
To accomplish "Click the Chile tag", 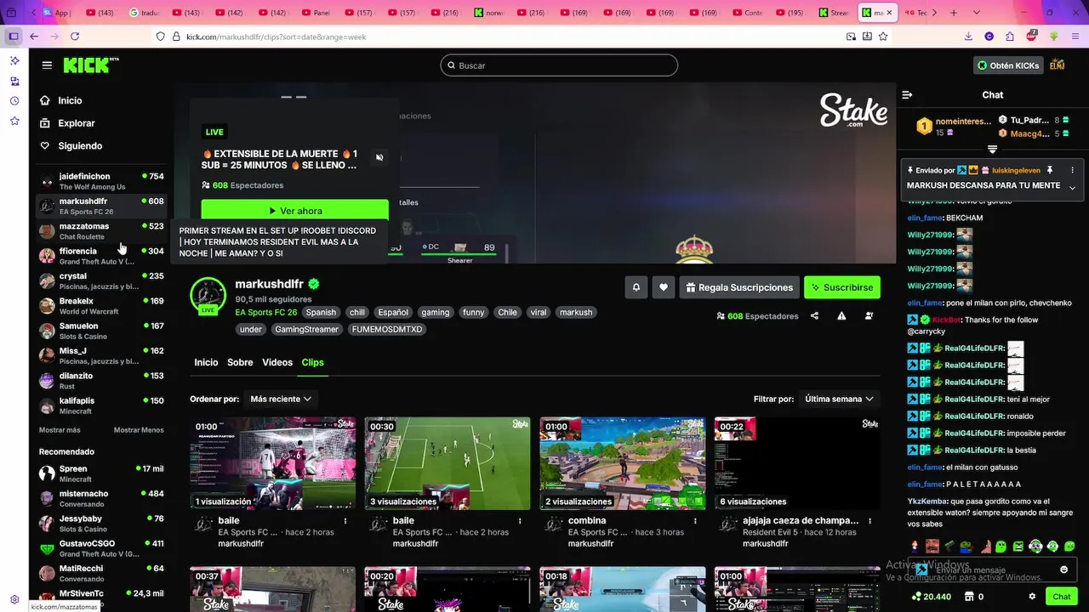I will click(x=507, y=312).
